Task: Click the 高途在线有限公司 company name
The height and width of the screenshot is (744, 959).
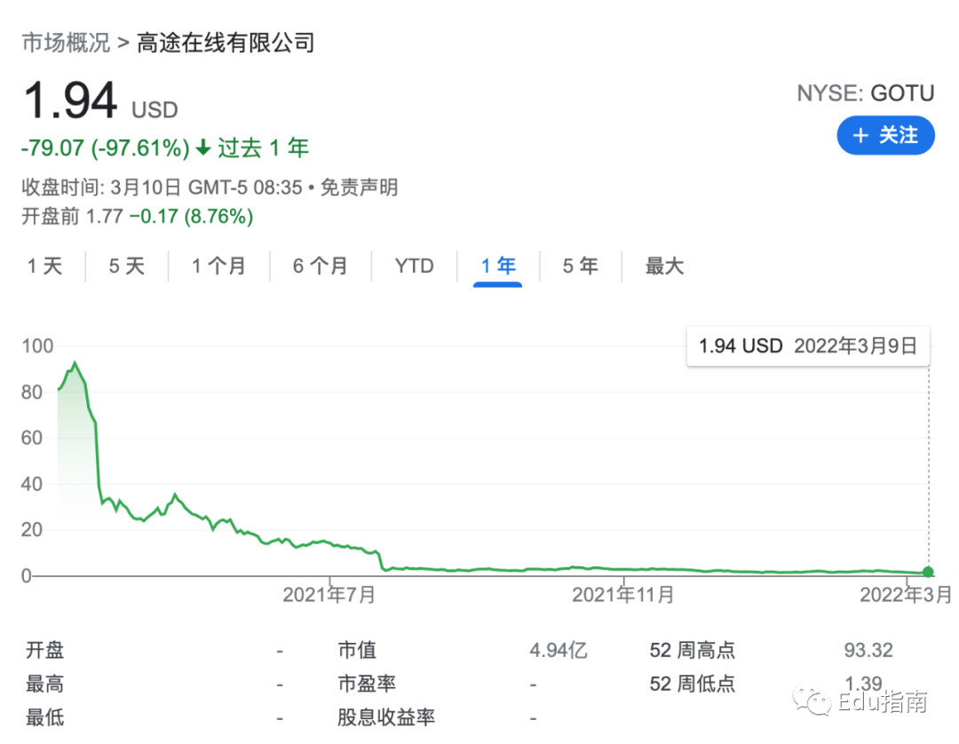Action: pos(226,43)
